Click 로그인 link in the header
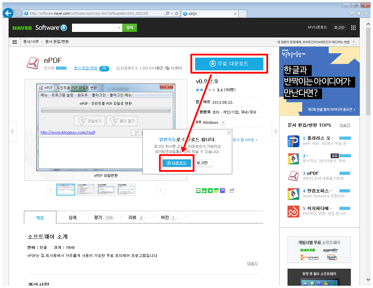 tap(339, 27)
